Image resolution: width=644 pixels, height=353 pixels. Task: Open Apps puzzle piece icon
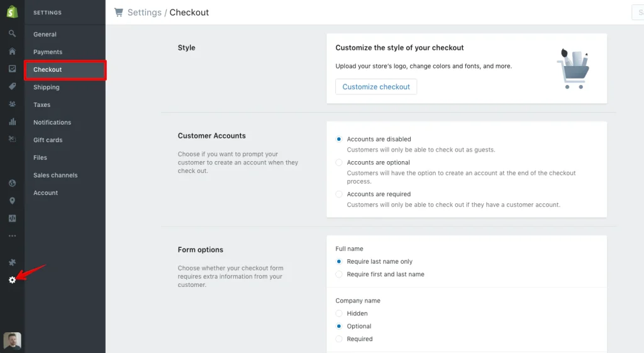12,262
